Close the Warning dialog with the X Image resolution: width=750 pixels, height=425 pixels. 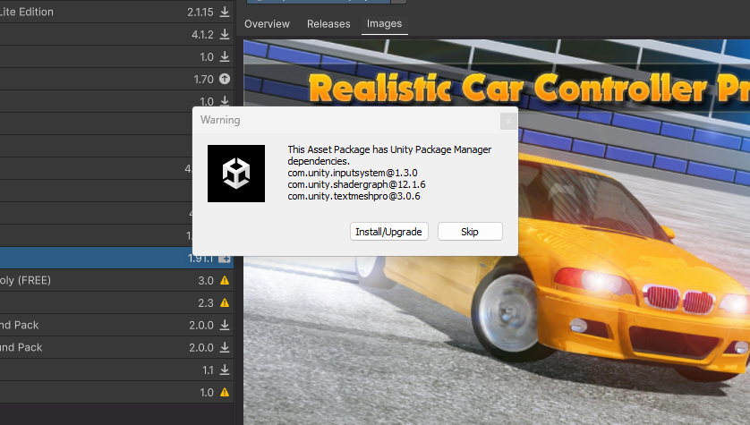click(x=508, y=120)
